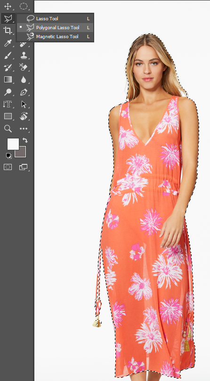Select the Move tool
Screen dimensions: 210x381
[8, 6]
